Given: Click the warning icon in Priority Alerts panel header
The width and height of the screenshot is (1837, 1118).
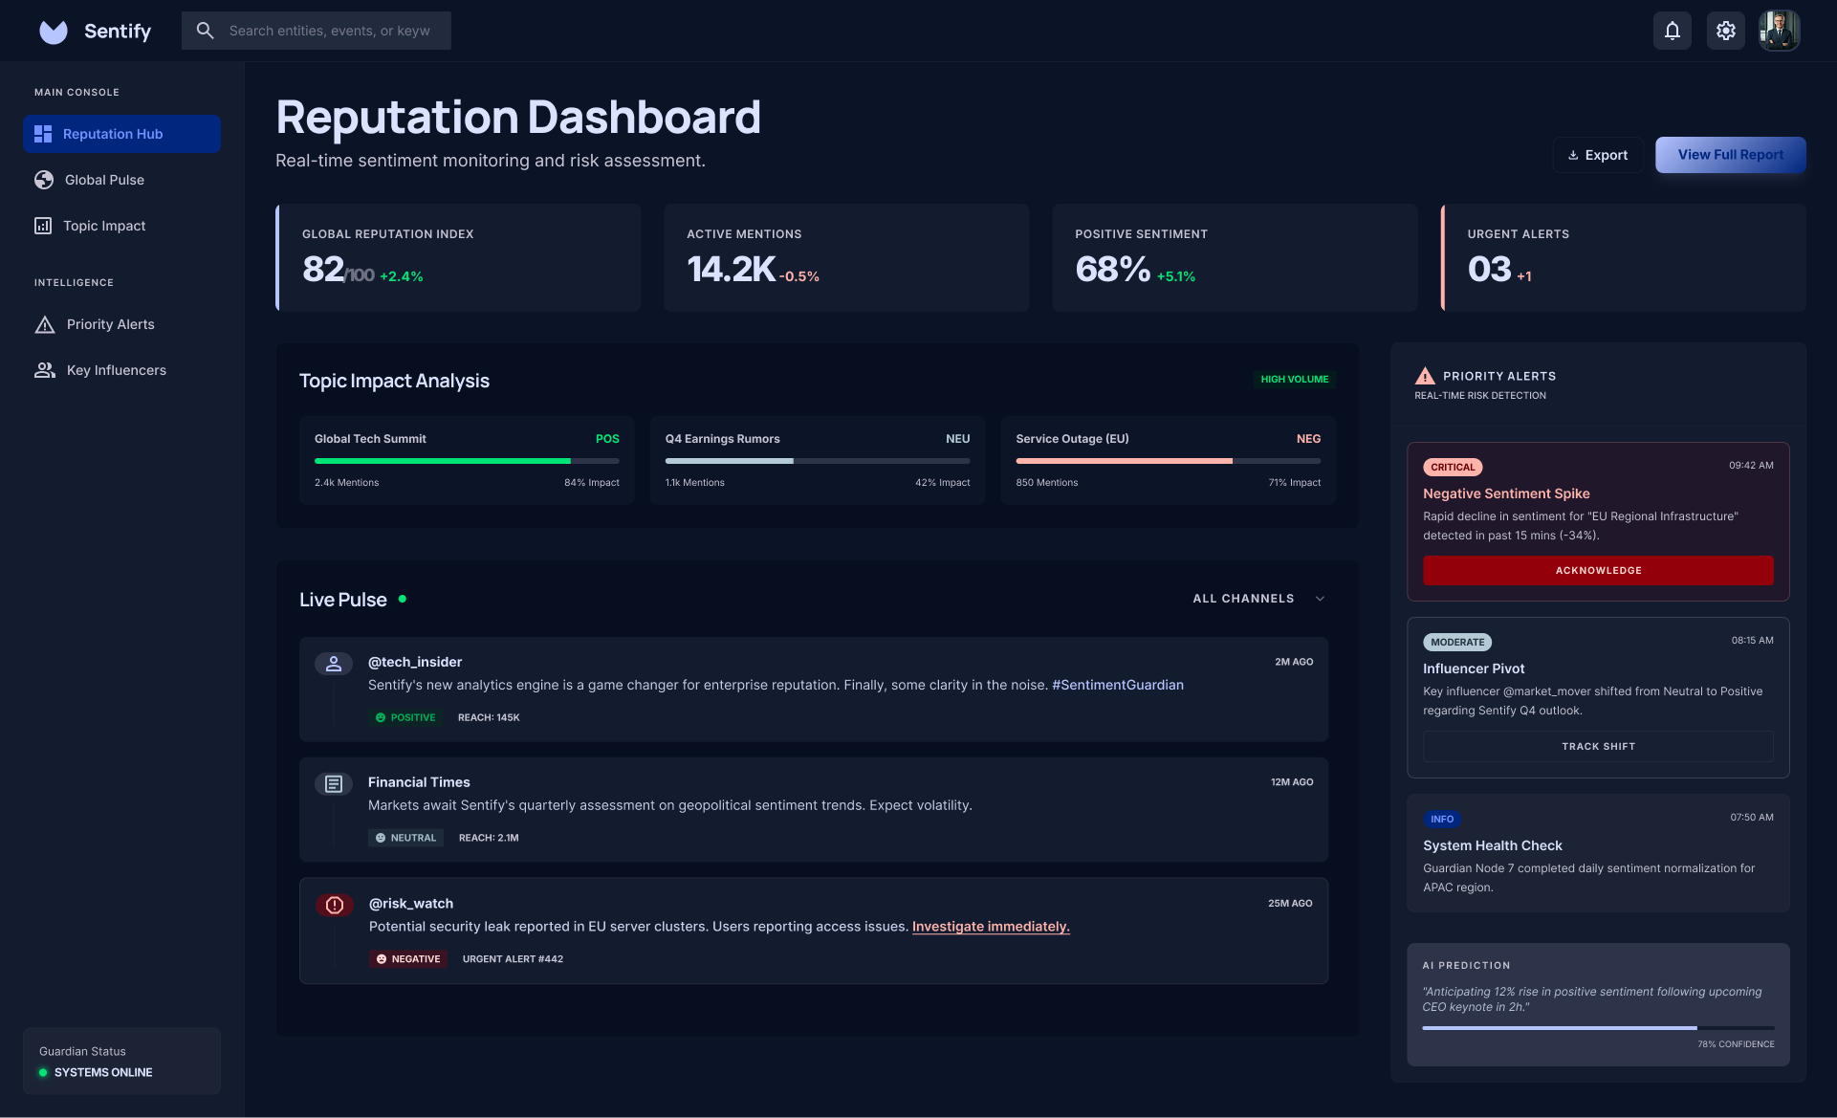Looking at the screenshot, I should coord(1425,376).
